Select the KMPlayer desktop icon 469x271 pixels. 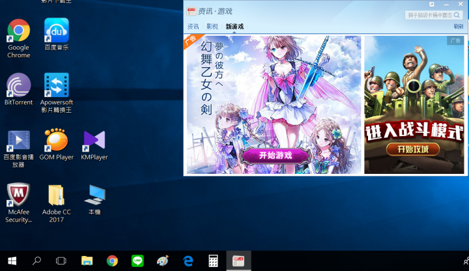(94, 145)
